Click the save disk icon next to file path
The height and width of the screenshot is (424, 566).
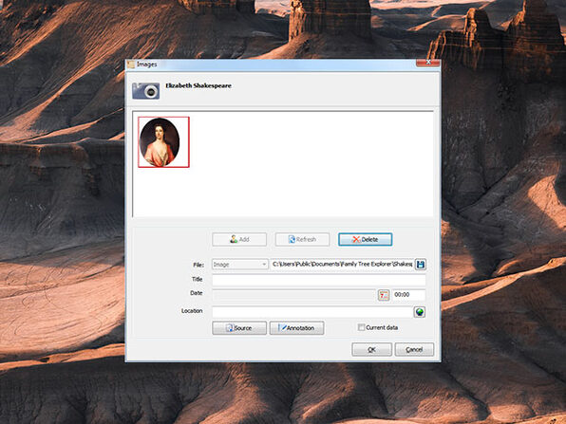tap(420, 265)
